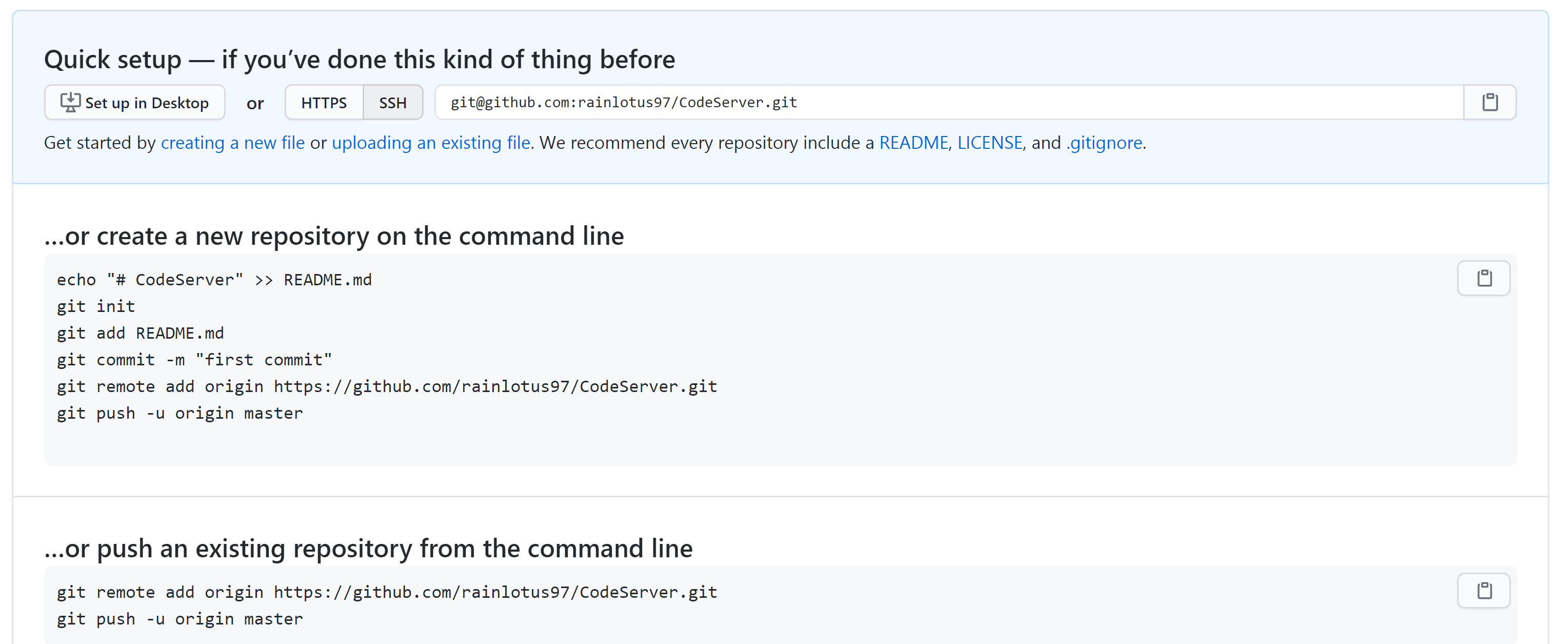1556x644 pixels.
Task: Click the echo "# CodeServer" command line
Action: click(x=214, y=280)
